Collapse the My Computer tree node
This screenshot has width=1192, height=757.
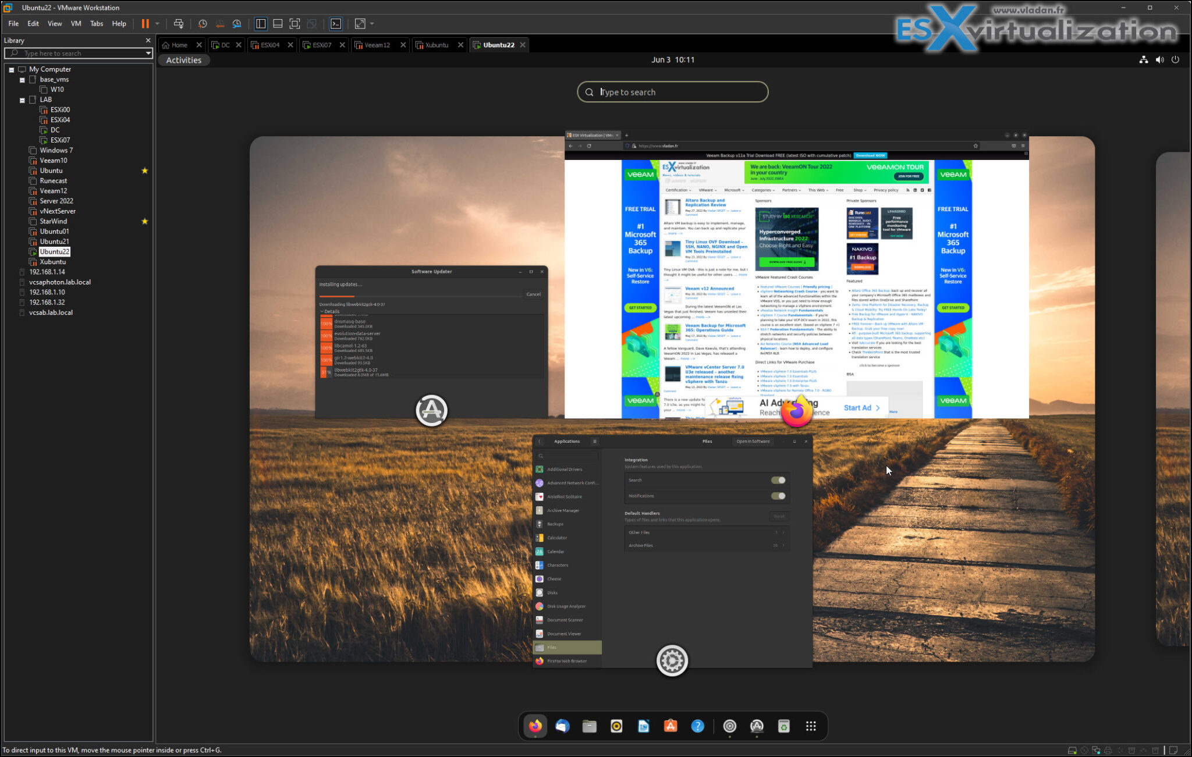(x=11, y=69)
